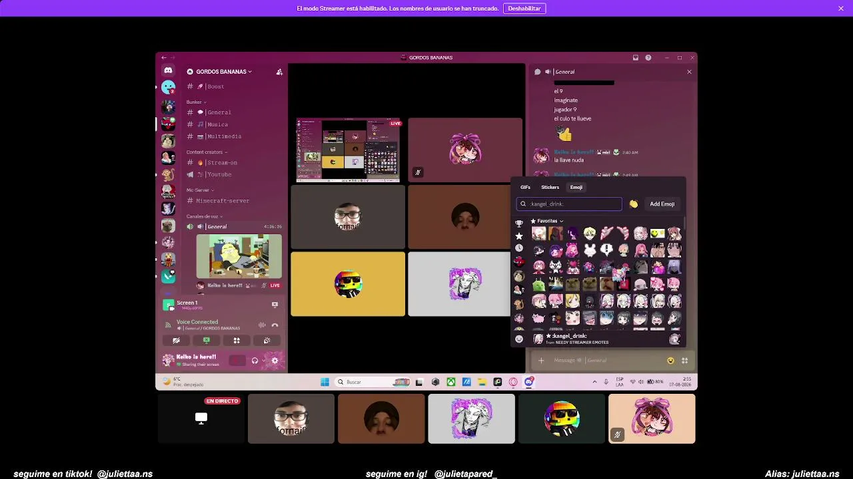This screenshot has height=479, width=853.
Task: Open Discord help in title bar
Action: tap(648, 58)
